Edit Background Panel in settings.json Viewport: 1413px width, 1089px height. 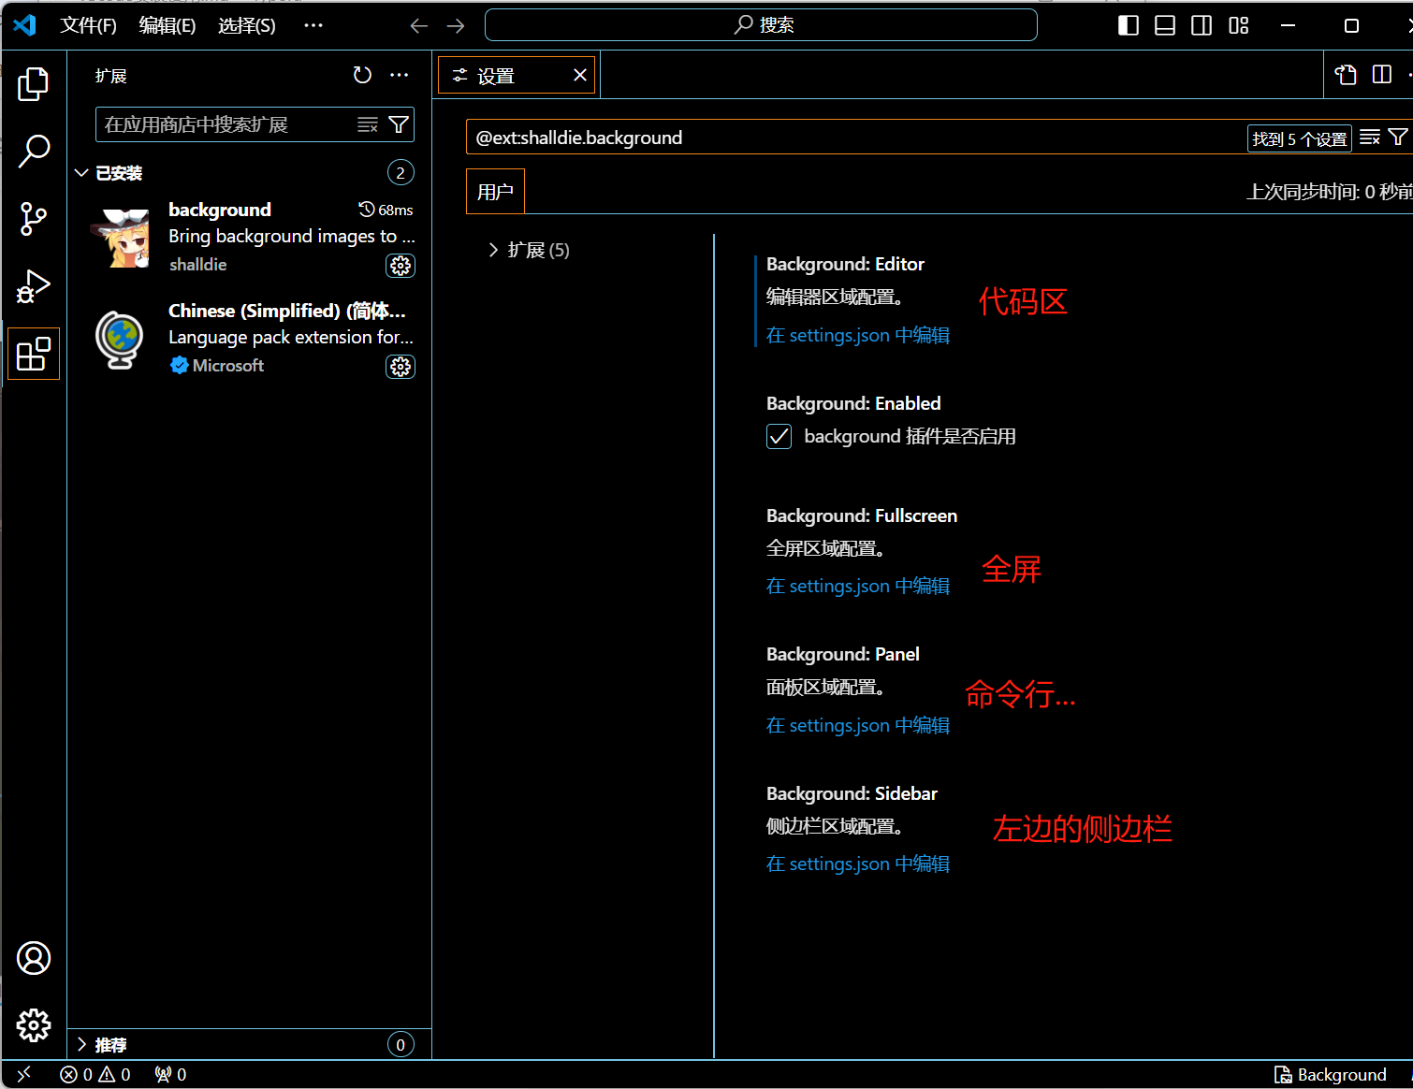click(x=858, y=725)
